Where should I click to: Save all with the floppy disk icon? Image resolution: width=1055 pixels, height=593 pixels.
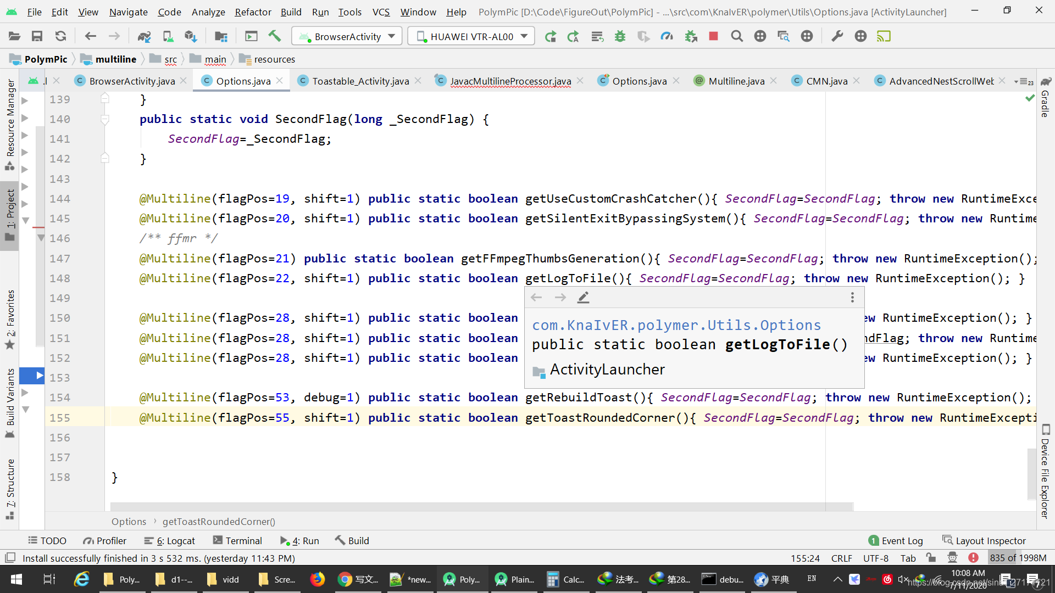[x=37, y=36]
